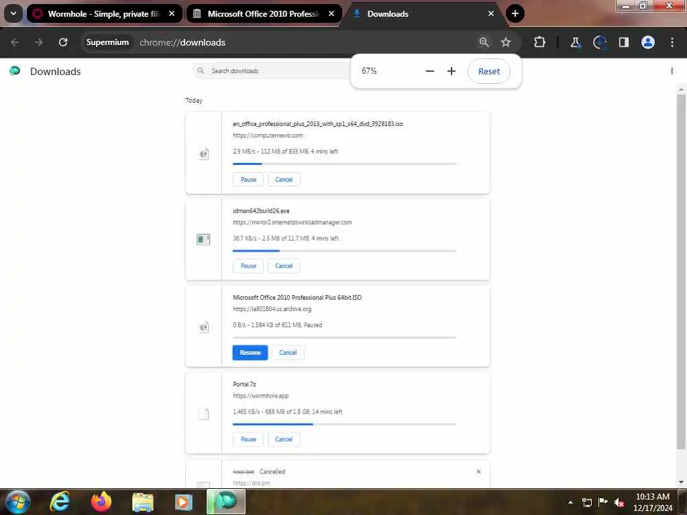Open the en_office_professional_plus_2013 file name

[317, 124]
